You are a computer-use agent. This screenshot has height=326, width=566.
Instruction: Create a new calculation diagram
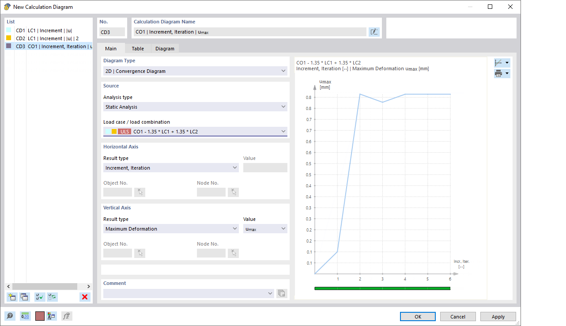(12, 297)
